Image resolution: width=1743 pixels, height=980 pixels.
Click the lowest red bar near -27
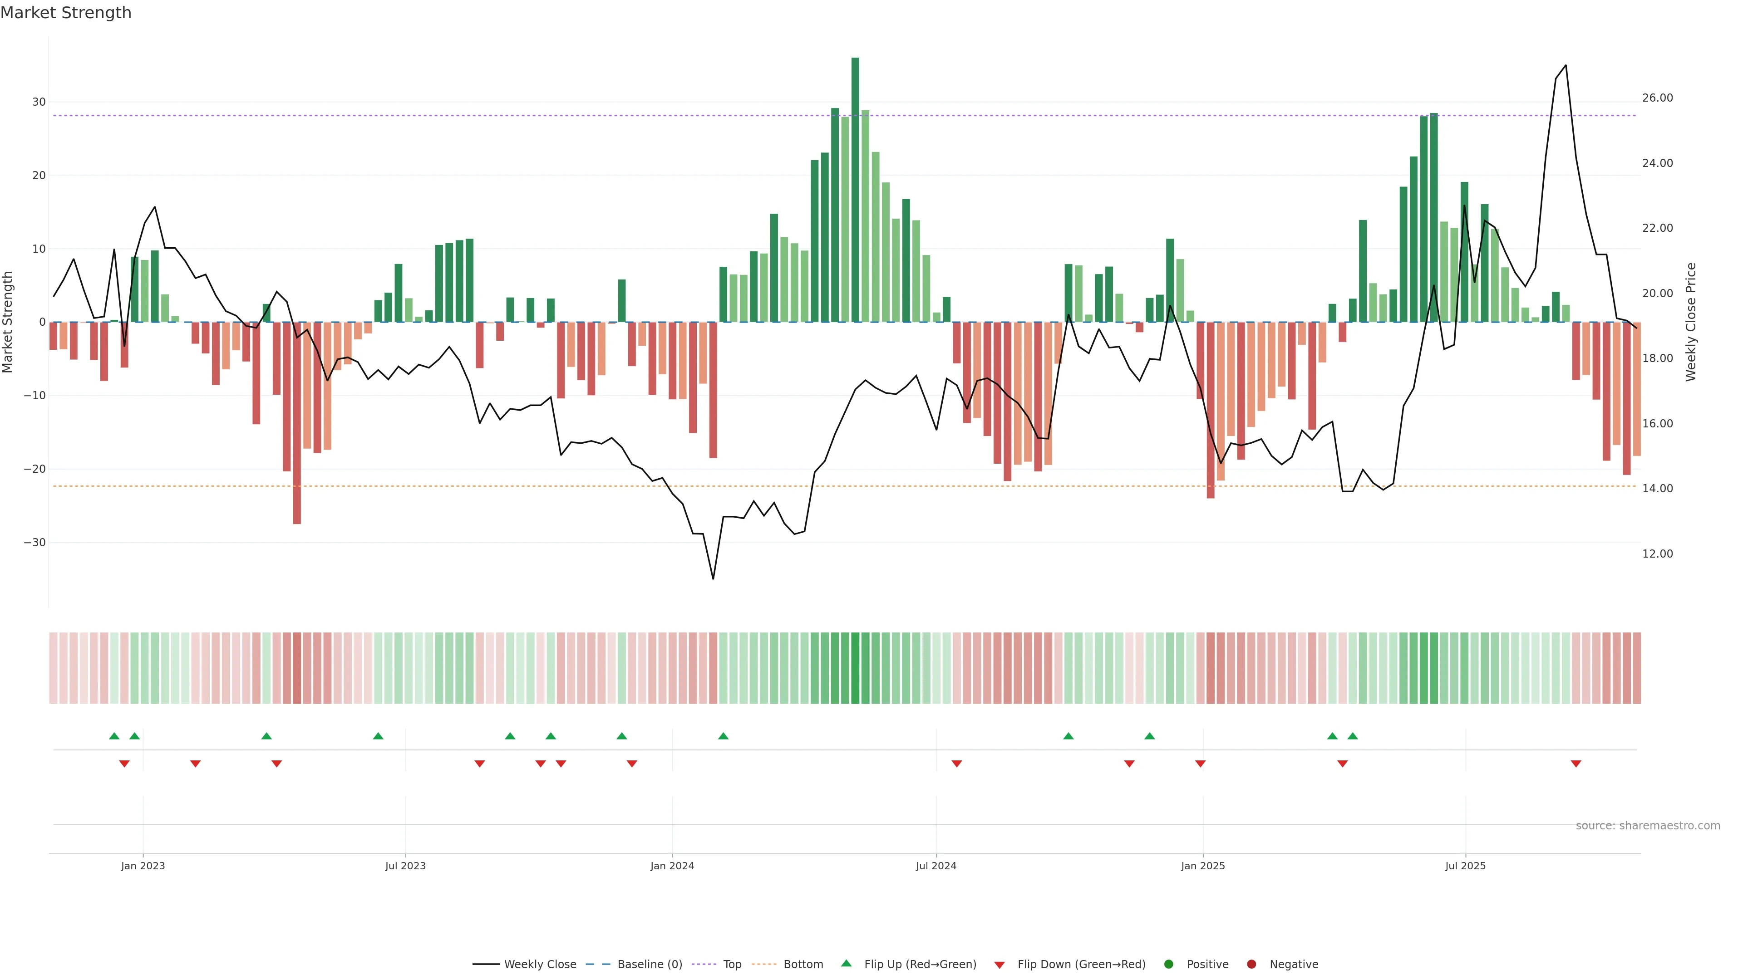coord(297,423)
